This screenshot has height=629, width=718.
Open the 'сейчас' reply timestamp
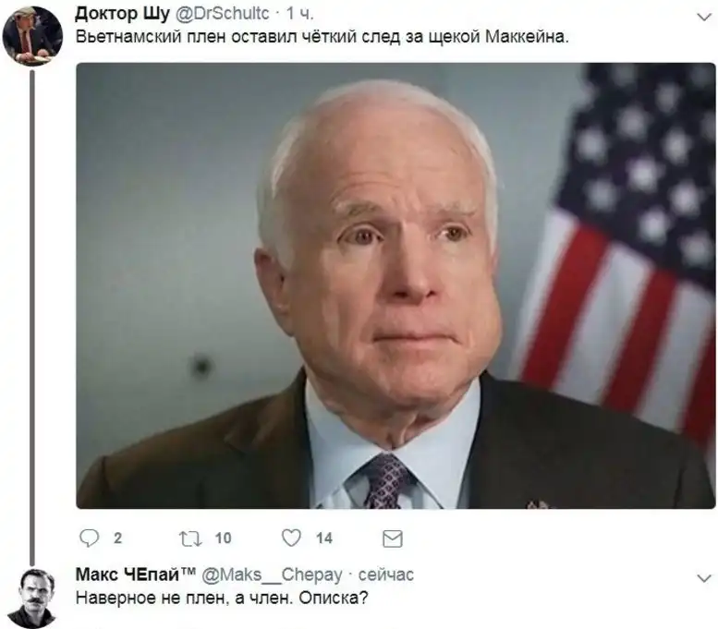click(x=385, y=575)
